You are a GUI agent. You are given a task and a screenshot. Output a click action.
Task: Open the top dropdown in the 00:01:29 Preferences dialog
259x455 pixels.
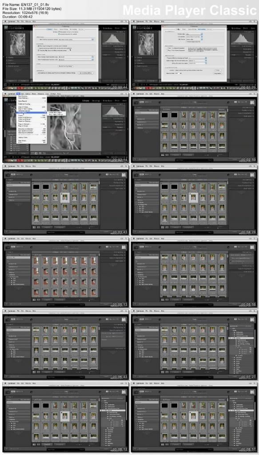tap(194, 34)
